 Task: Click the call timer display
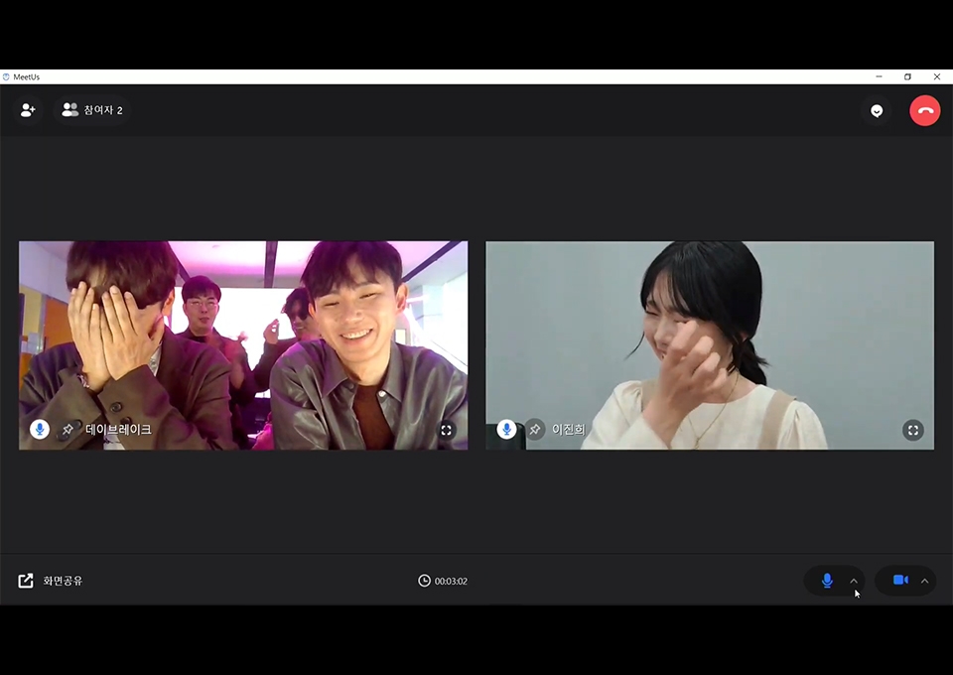coord(443,581)
